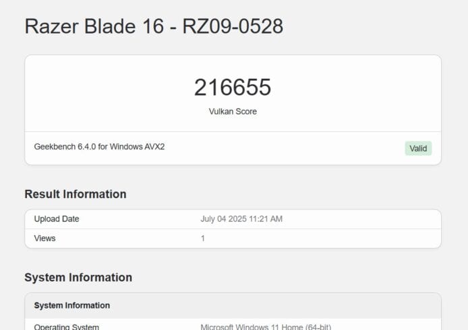Click the July 04 2025 11:21 AM value
Viewport: 468px width, 330px height.
coord(241,219)
